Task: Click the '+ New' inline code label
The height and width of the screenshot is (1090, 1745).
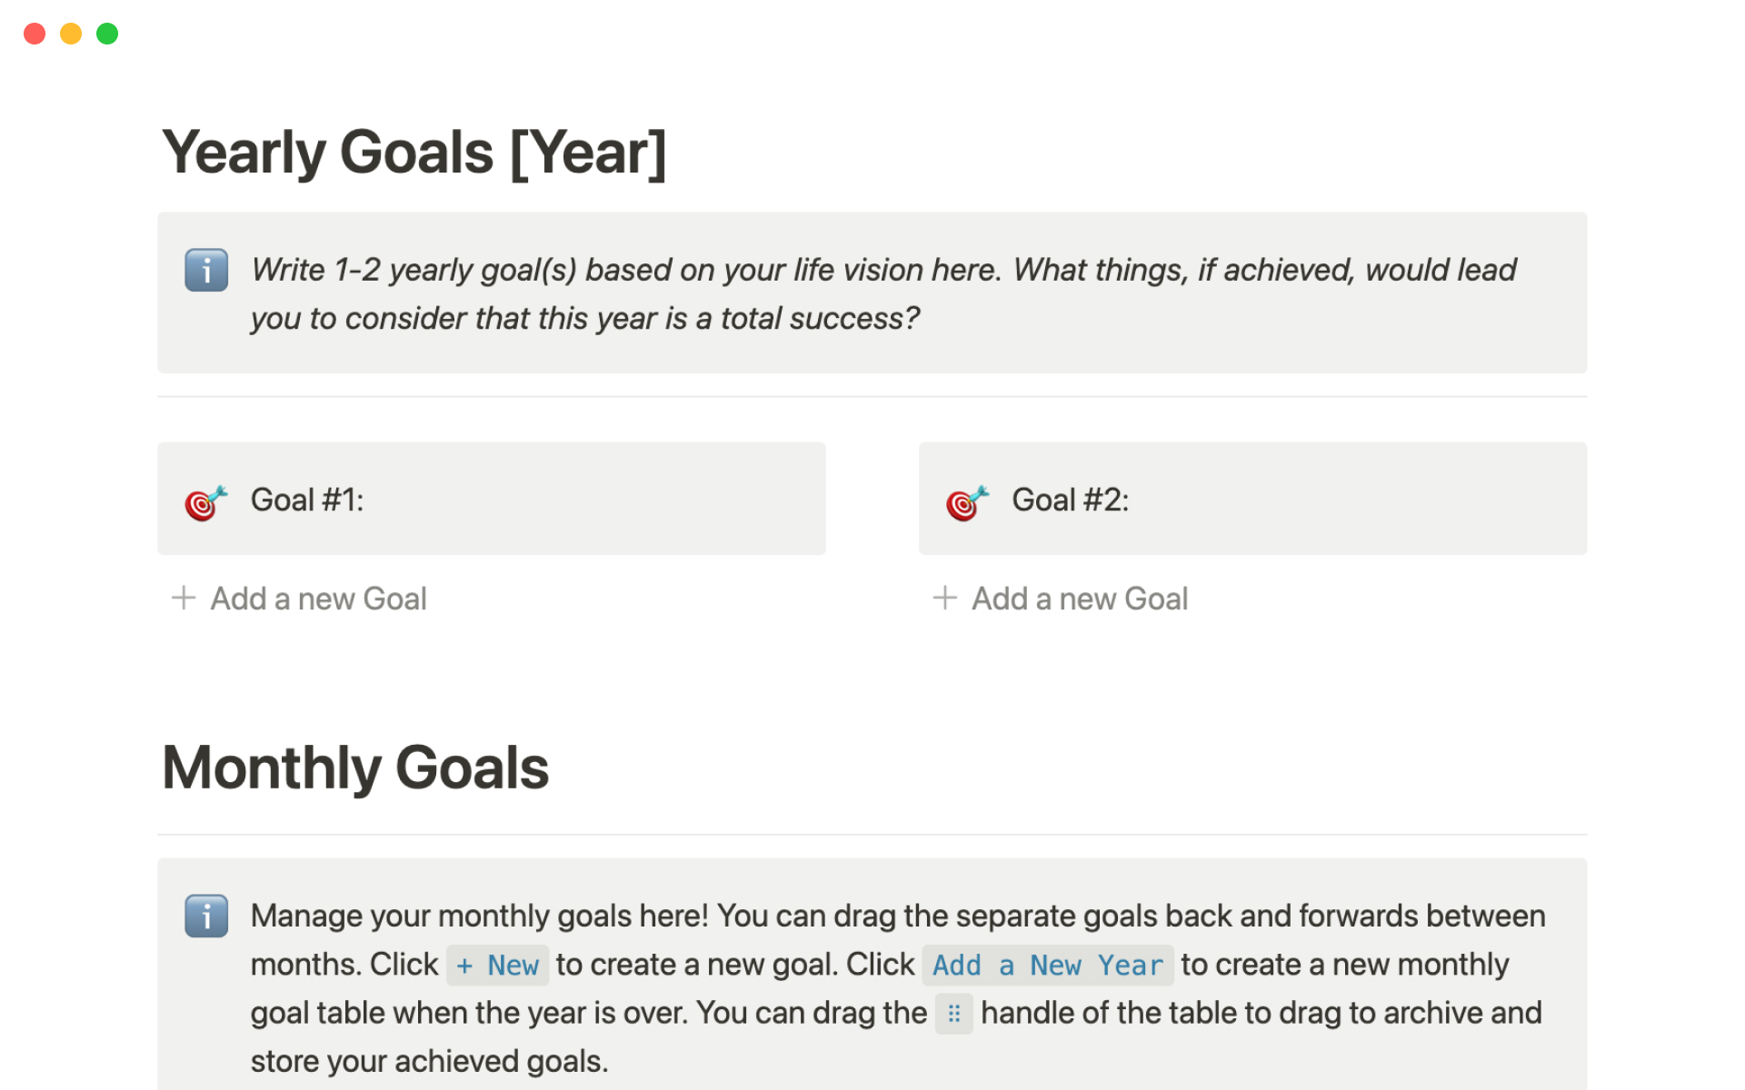Action: (x=497, y=966)
